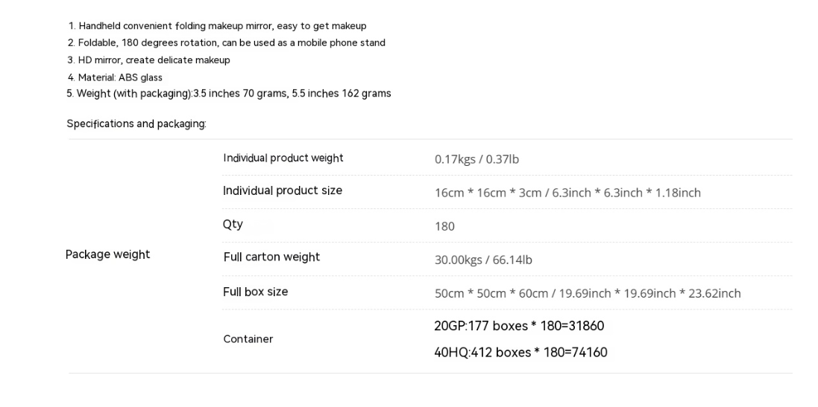Click the Weight (with packaging) line
Viewport: 818px width, 407px height.
(229, 94)
